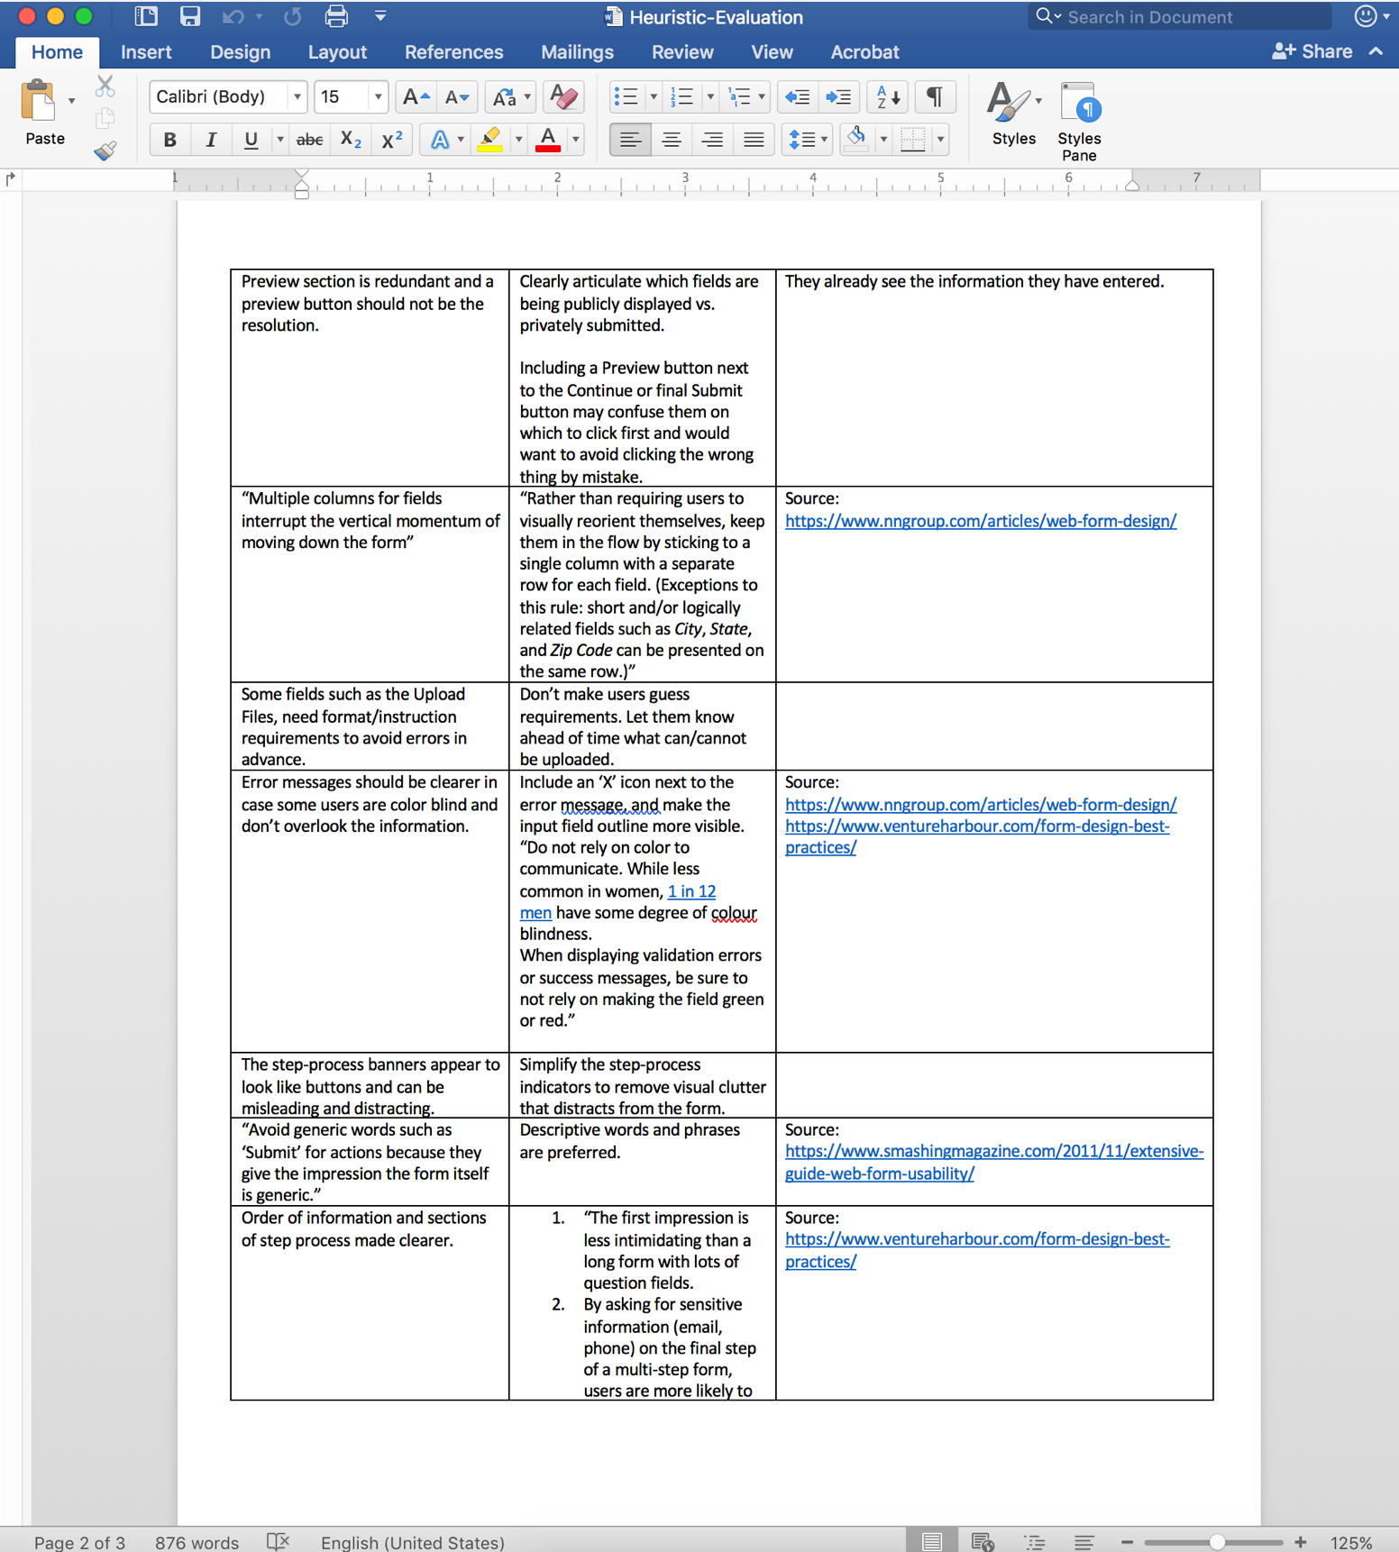
Task: Adjust the zoom slider handle
Action: (x=1217, y=1542)
